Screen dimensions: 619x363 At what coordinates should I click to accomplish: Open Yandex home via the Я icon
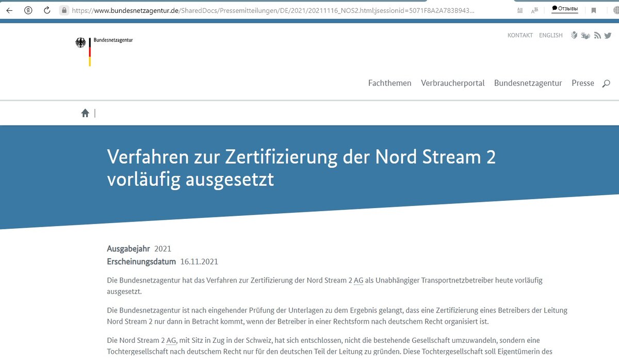point(28,10)
